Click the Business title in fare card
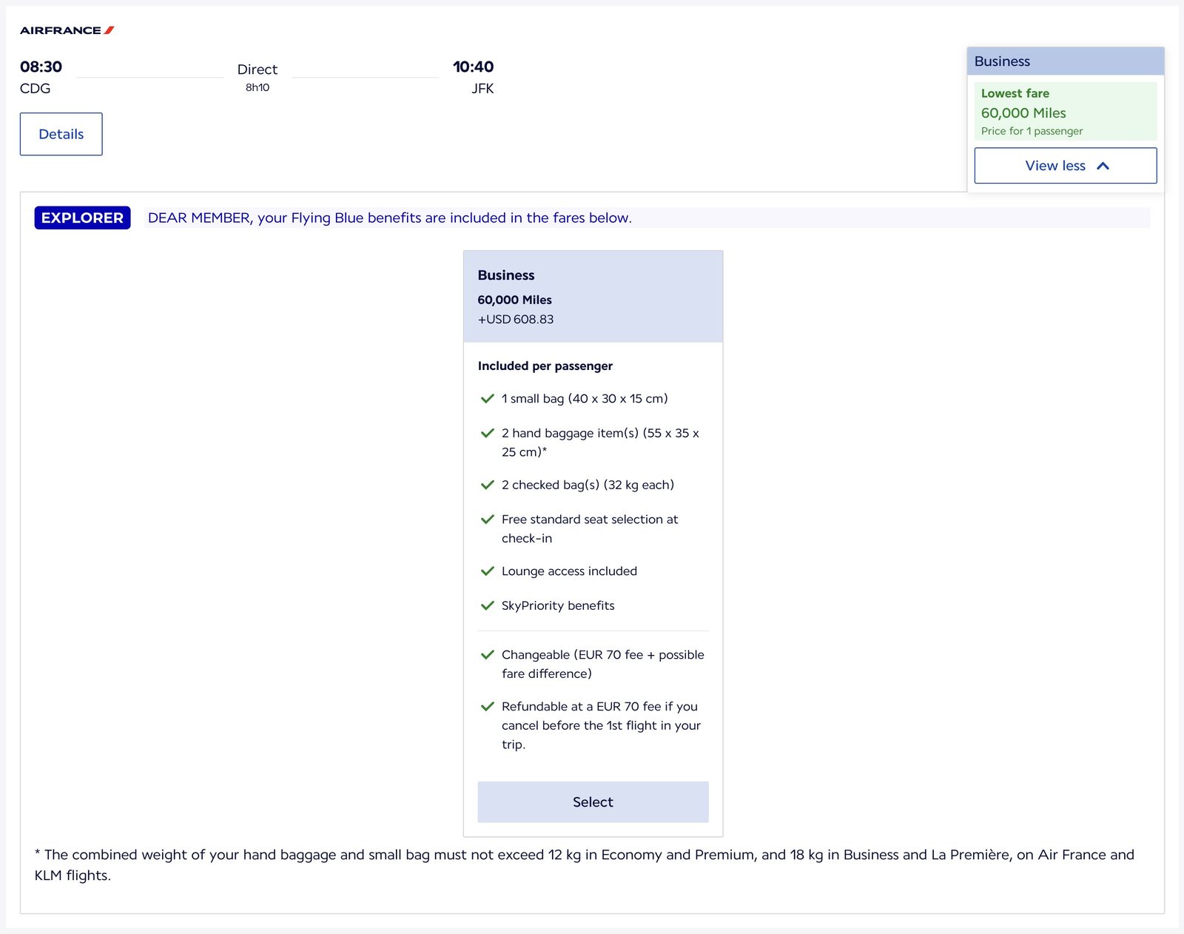 pos(506,275)
